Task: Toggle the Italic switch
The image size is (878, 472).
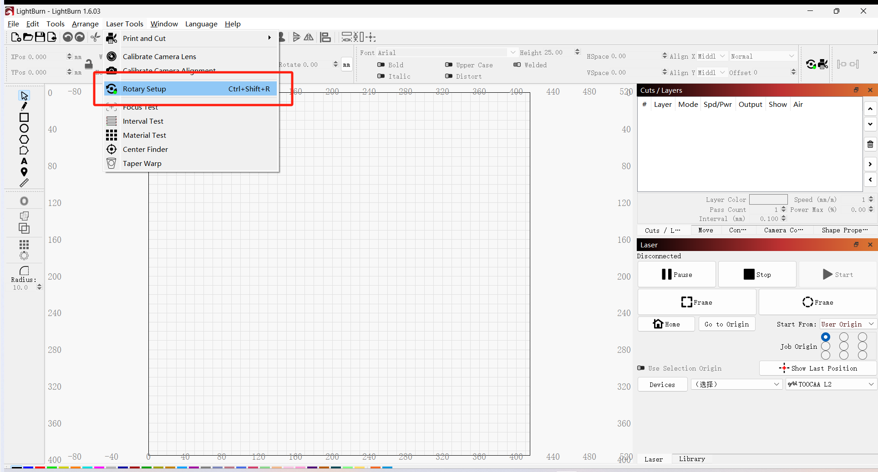Action: 381,76
